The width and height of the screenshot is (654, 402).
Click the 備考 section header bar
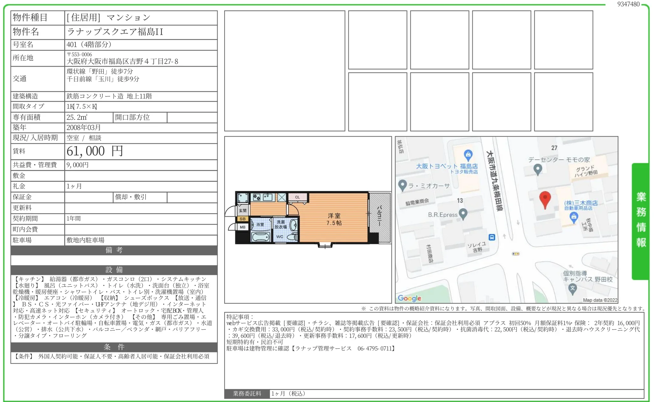[114, 250]
